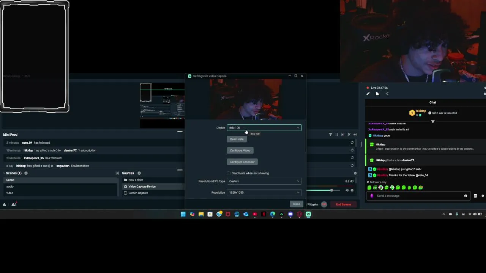Open audio mixer advanced settings gear
The image size is (486, 273).
(355, 173)
